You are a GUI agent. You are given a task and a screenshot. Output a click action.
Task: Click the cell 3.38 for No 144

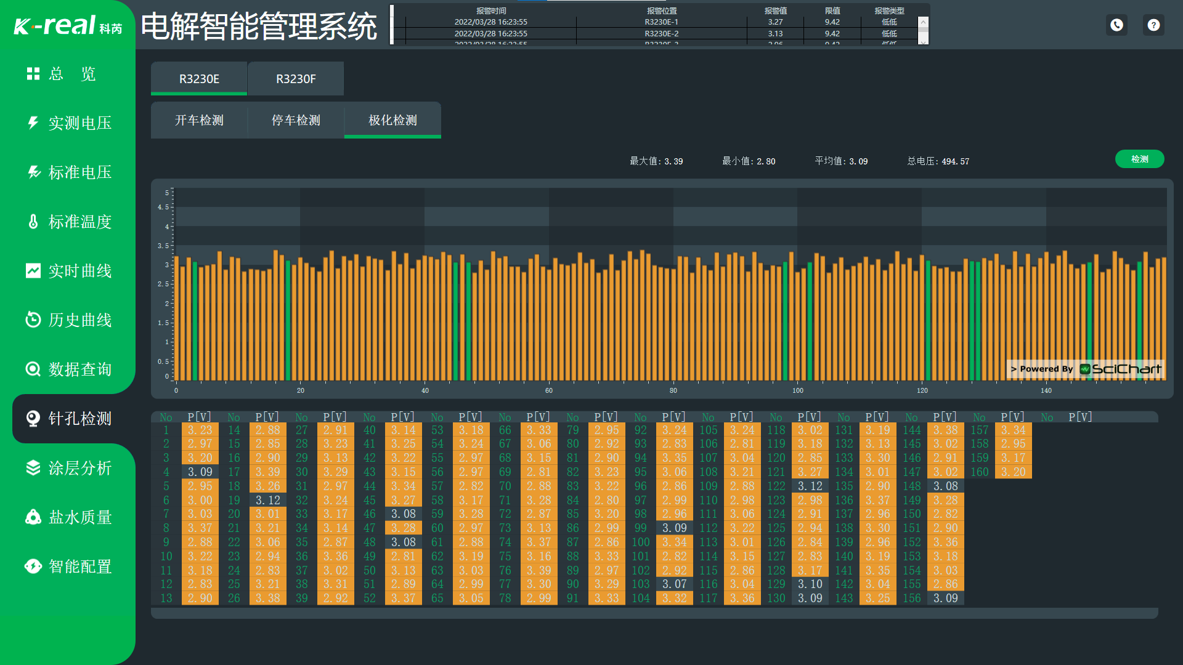pos(946,430)
